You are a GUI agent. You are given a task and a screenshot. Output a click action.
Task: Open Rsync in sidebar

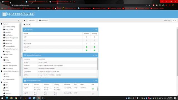pyautogui.click(x=7, y=91)
